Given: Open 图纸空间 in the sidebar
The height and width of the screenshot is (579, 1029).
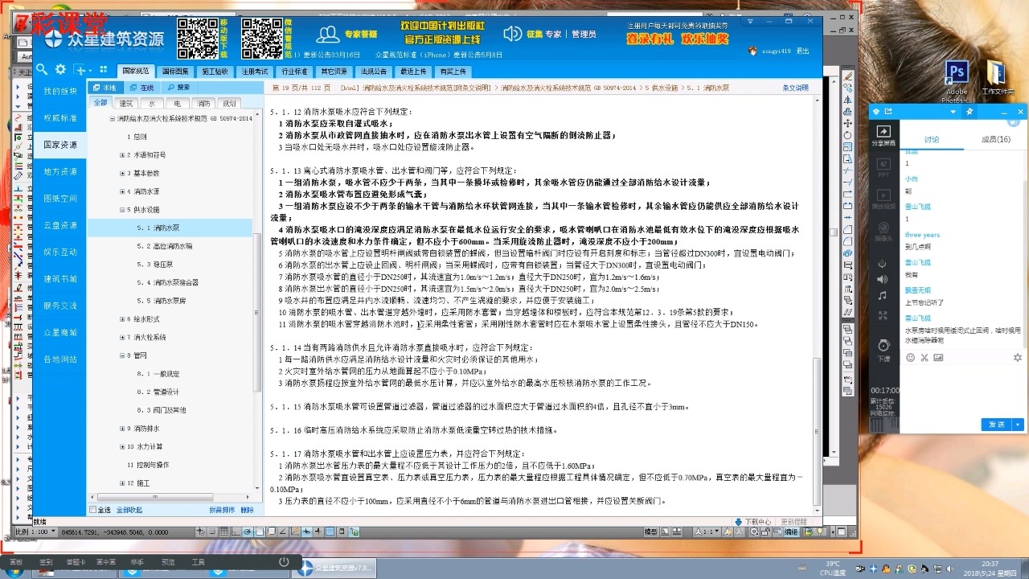Looking at the screenshot, I should 60,198.
